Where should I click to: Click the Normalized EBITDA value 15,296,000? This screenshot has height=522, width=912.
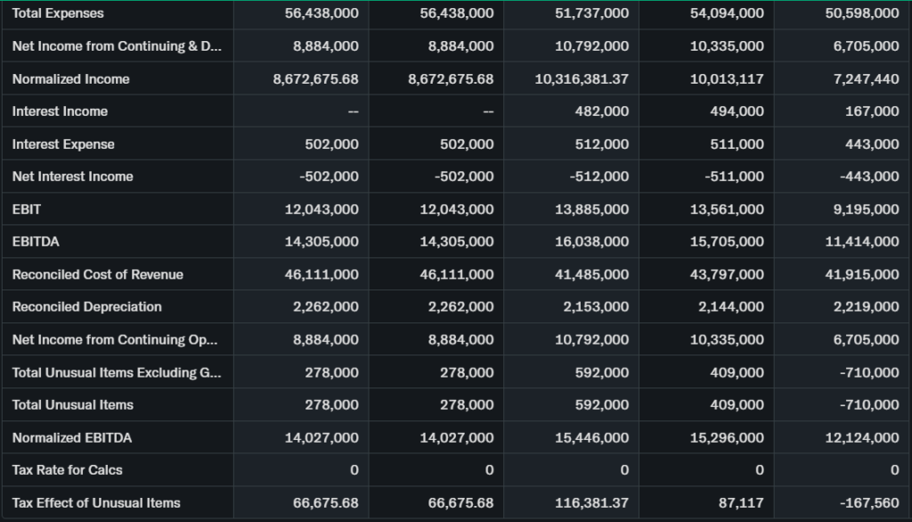pyautogui.click(x=727, y=437)
